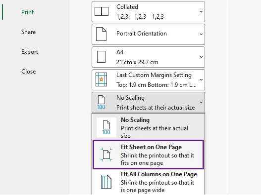Click chevron arrow of Collated dropdown
261x195 pixels.
(x=201, y=12)
